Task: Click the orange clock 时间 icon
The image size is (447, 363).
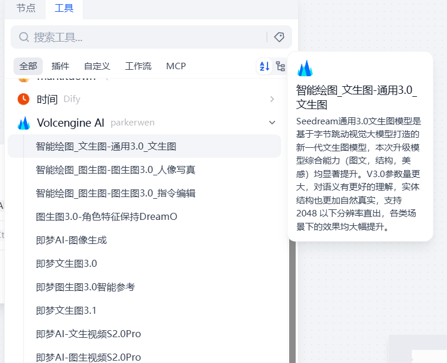Action: [23, 99]
